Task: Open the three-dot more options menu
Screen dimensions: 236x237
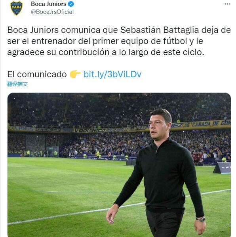Action: (227, 4)
